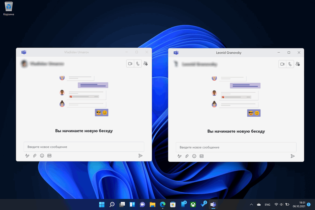
Task: Open GIF picker in Leonid Granovsky chat
Action: coord(202,156)
